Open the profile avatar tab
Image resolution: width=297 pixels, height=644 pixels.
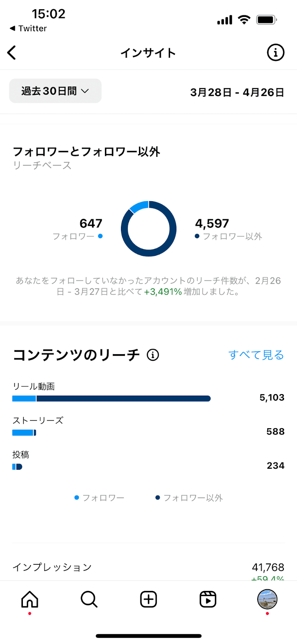point(267,599)
